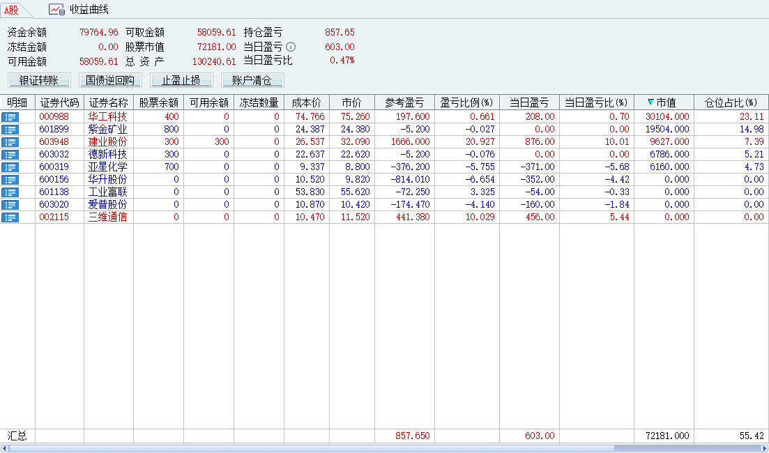The width and height of the screenshot is (769, 453).
Task: Click stock name 华工科技
Action: 107,116
